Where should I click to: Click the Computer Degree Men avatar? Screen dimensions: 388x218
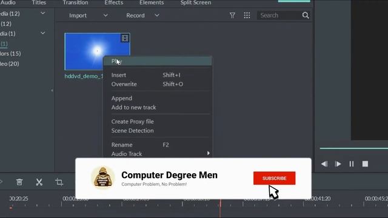tap(103, 177)
